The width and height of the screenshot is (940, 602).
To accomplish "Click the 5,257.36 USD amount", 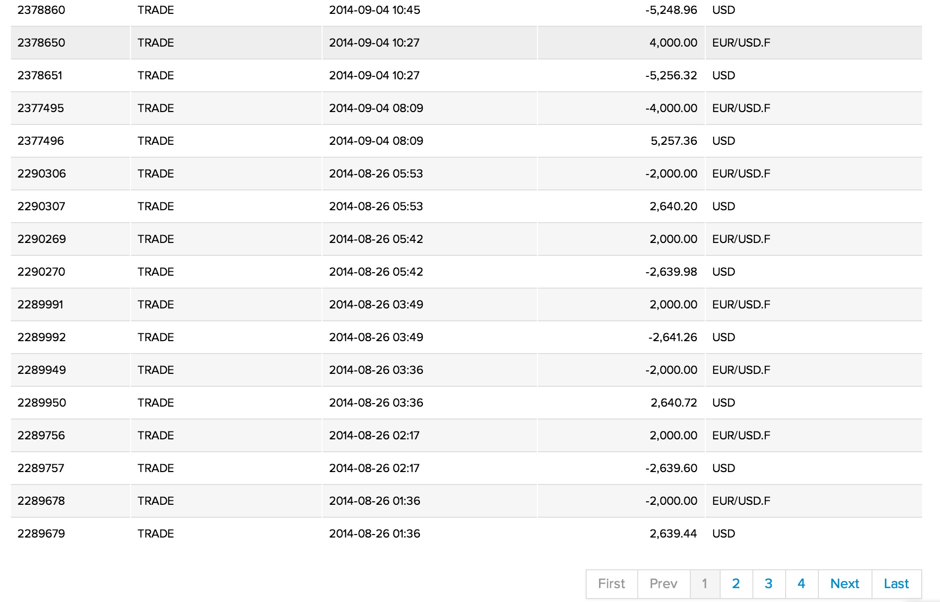I will pyautogui.click(x=673, y=141).
